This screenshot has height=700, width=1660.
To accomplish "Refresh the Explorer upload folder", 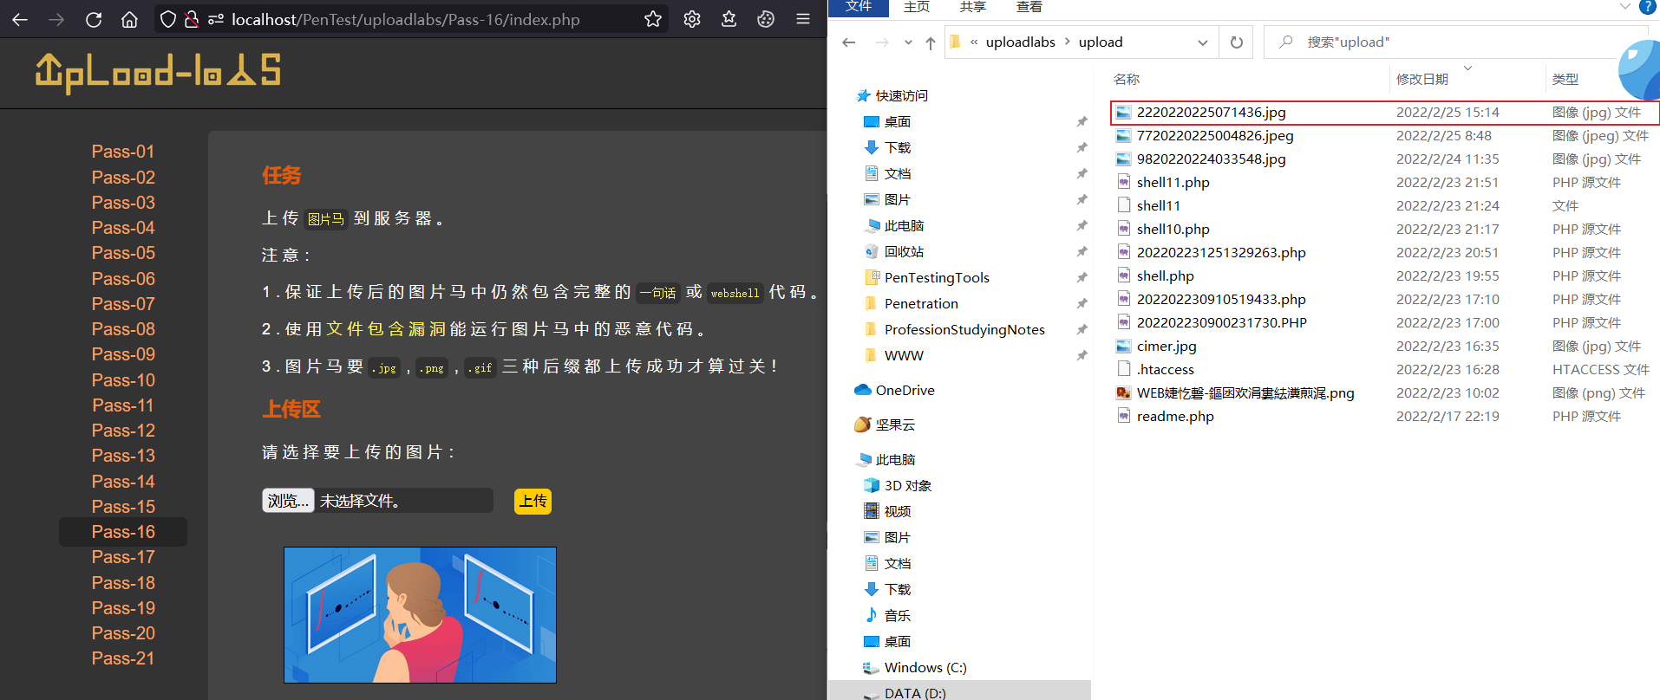I will click(1237, 42).
